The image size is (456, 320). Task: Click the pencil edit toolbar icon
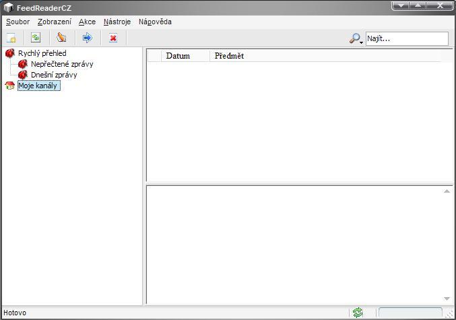61,38
